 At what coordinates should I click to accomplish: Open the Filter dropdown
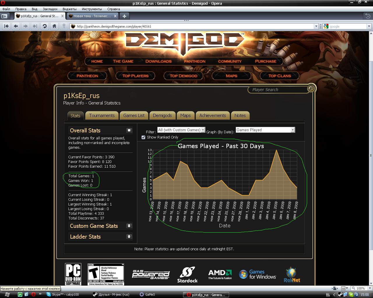(x=181, y=130)
